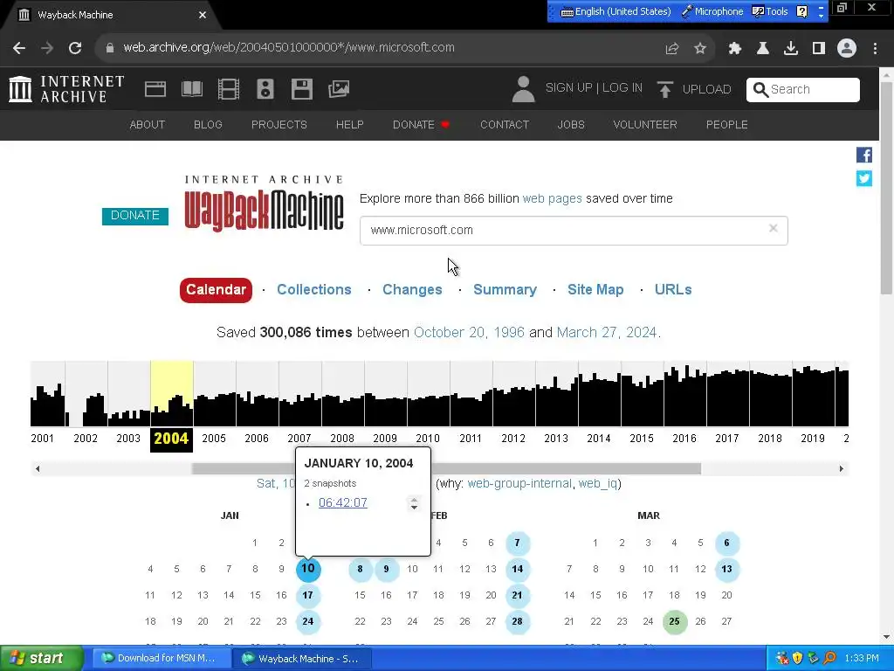Open the BLOG menu item
The height and width of the screenshot is (671, 894).
coord(208,124)
